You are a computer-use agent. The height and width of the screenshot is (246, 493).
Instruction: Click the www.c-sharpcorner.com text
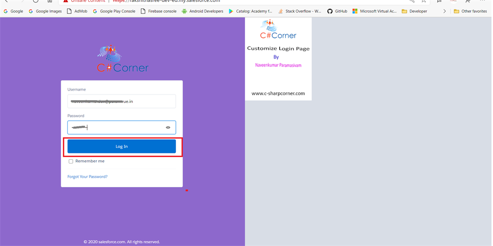(x=278, y=93)
